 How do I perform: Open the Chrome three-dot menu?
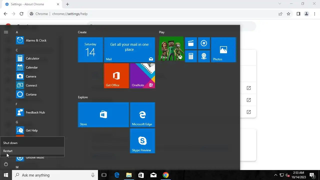pos(315,14)
